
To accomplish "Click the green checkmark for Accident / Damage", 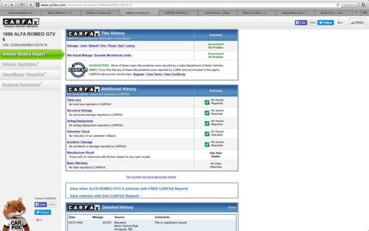I will [207, 144].
